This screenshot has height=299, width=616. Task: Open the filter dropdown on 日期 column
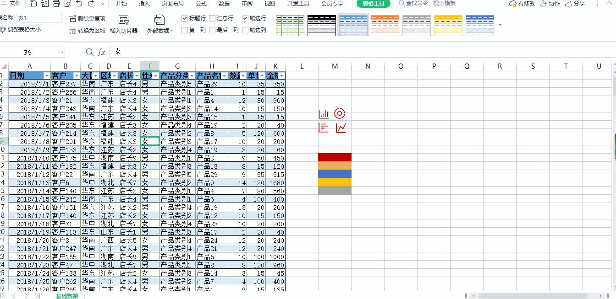(47, 75)
